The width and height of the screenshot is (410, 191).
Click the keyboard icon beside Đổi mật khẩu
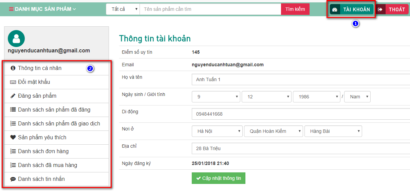tap(13, 82)
